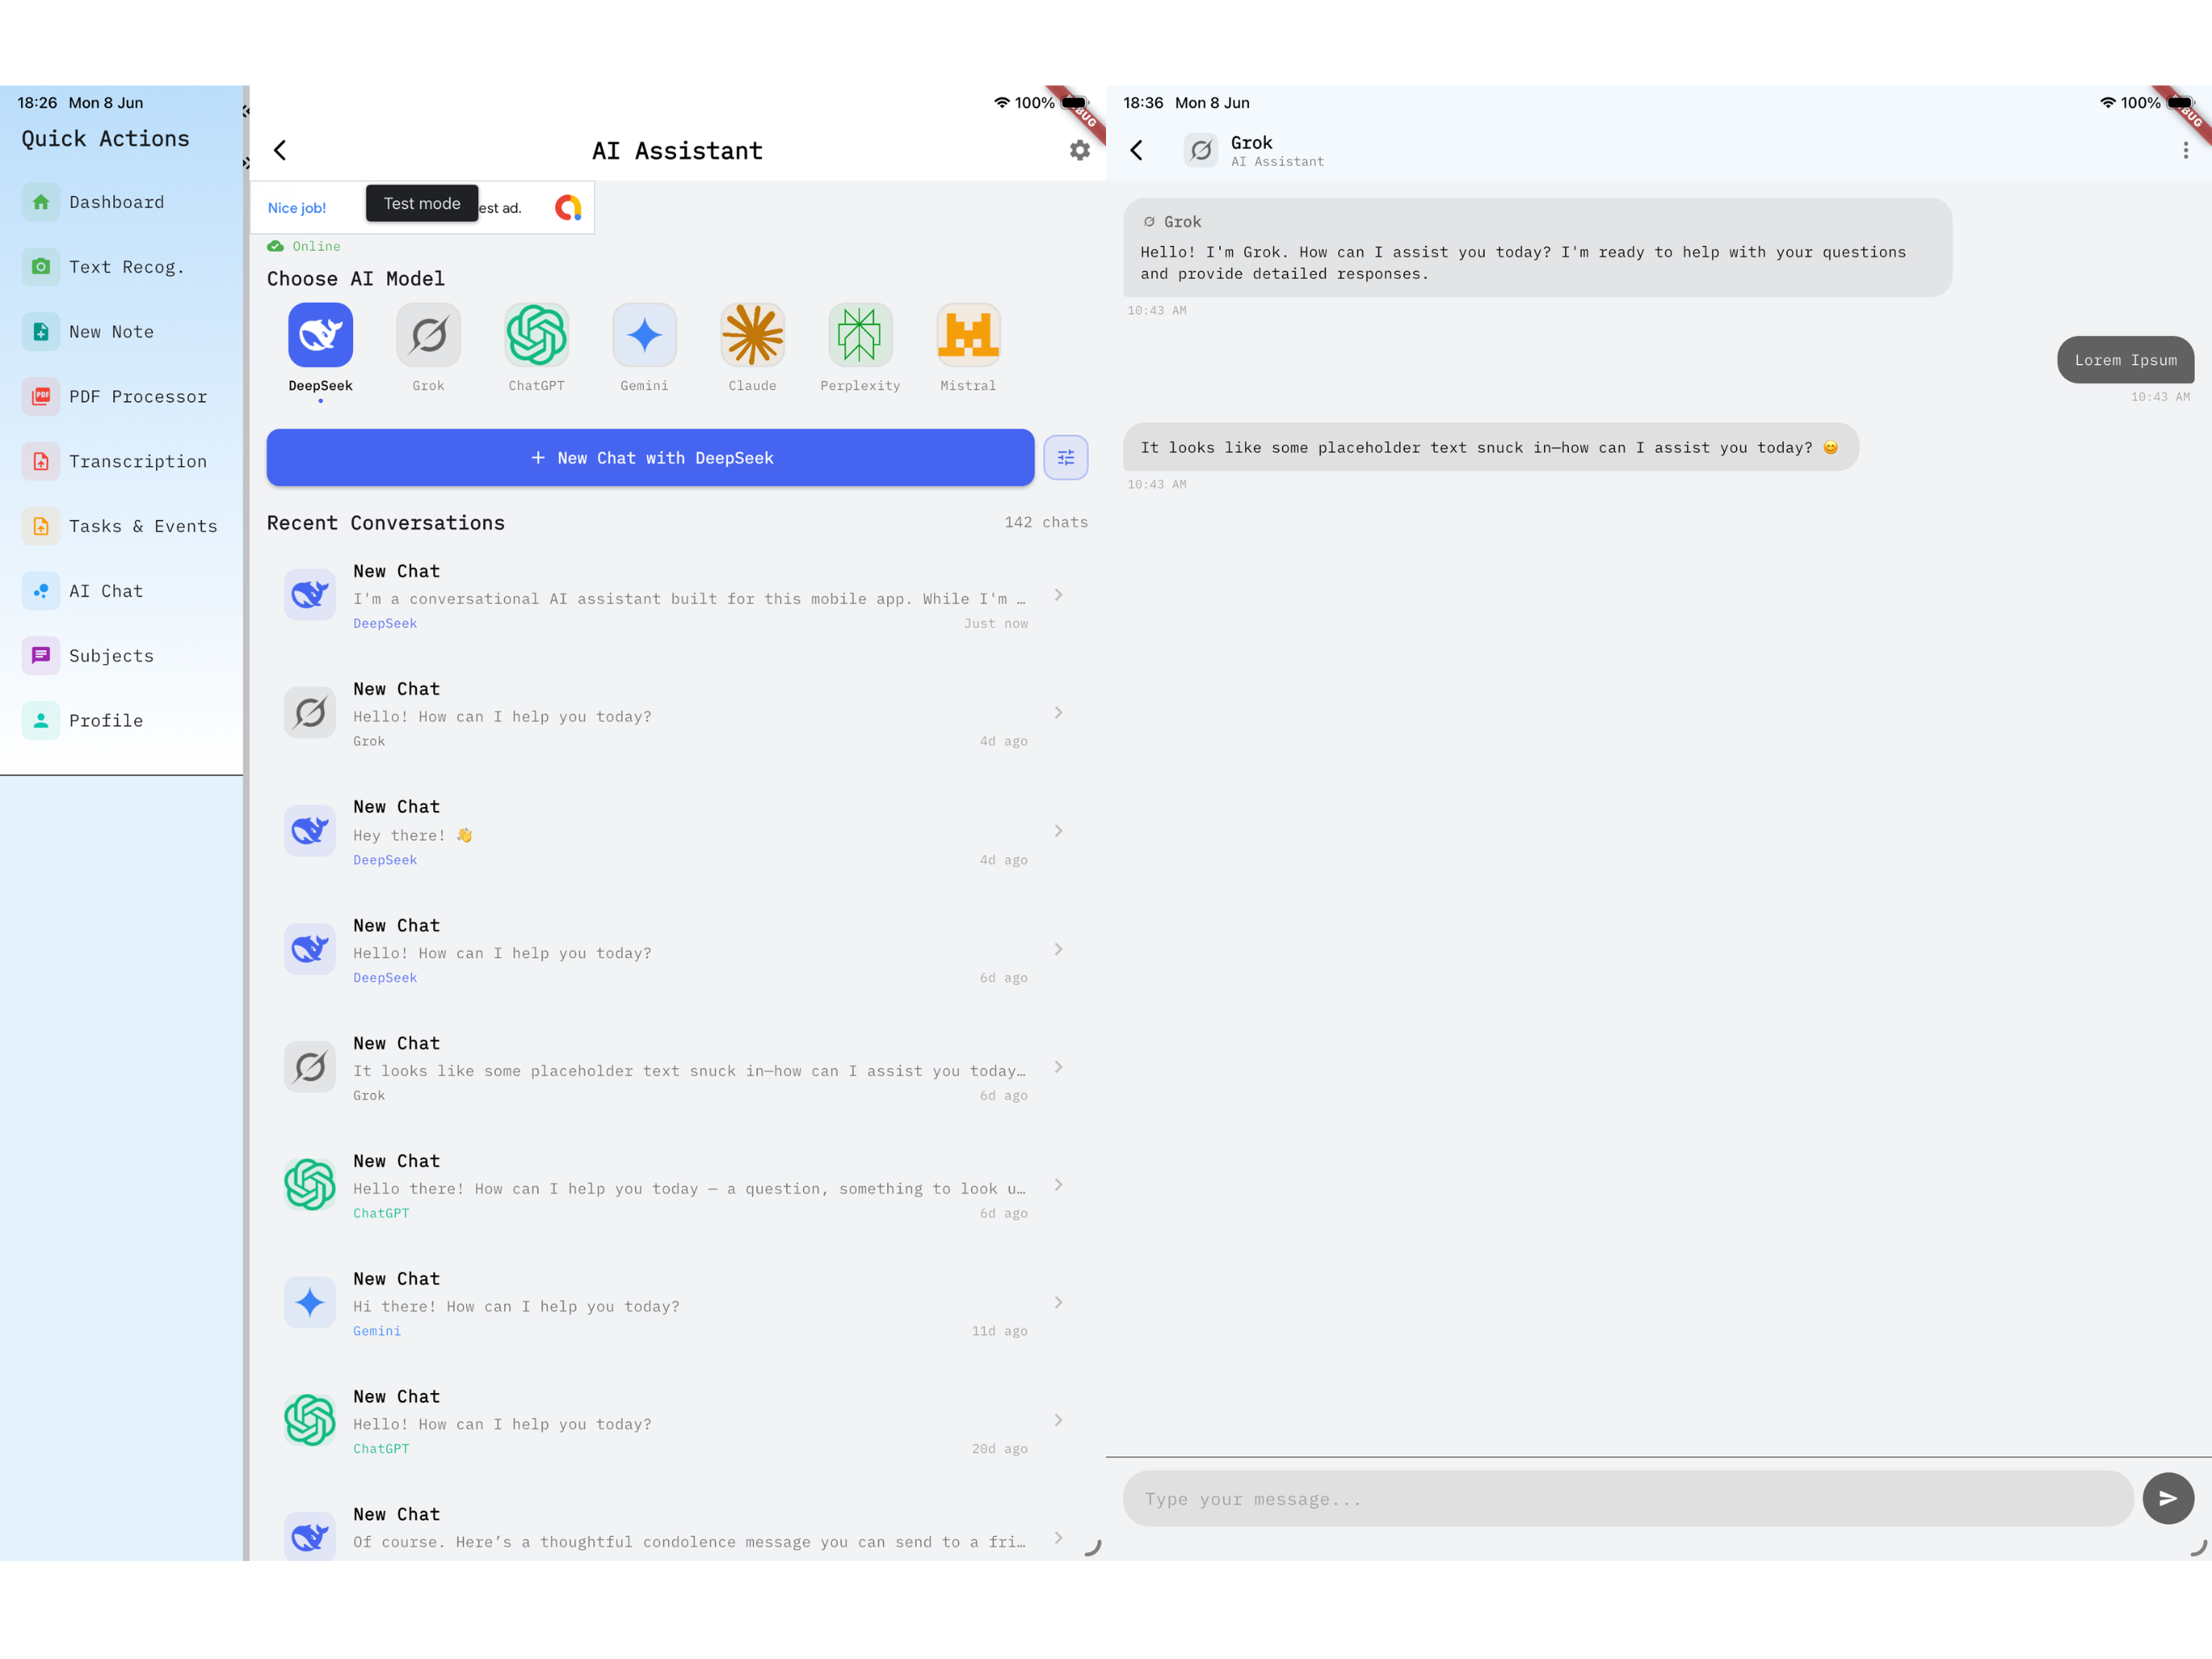Click 'It looks like some placeholder' chat bubble
2212x1659 pixels.
(1491, 447)
